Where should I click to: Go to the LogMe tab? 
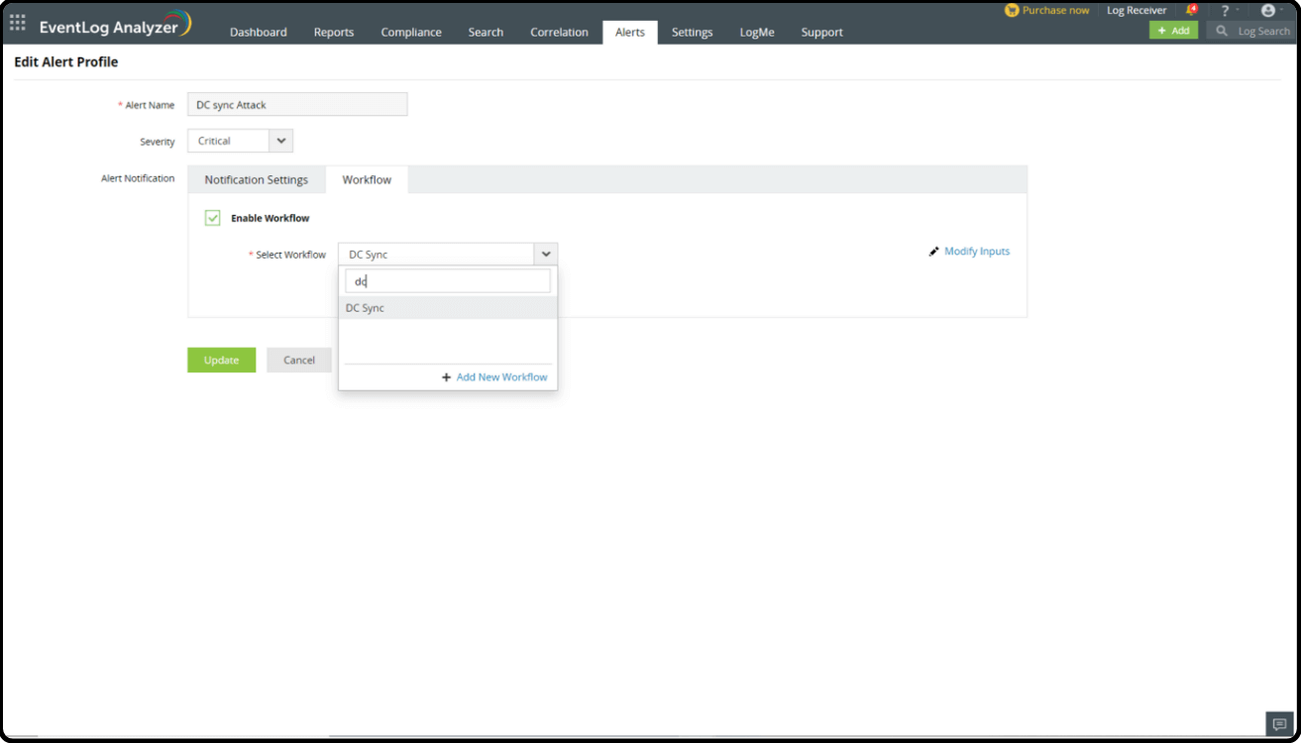757,32
